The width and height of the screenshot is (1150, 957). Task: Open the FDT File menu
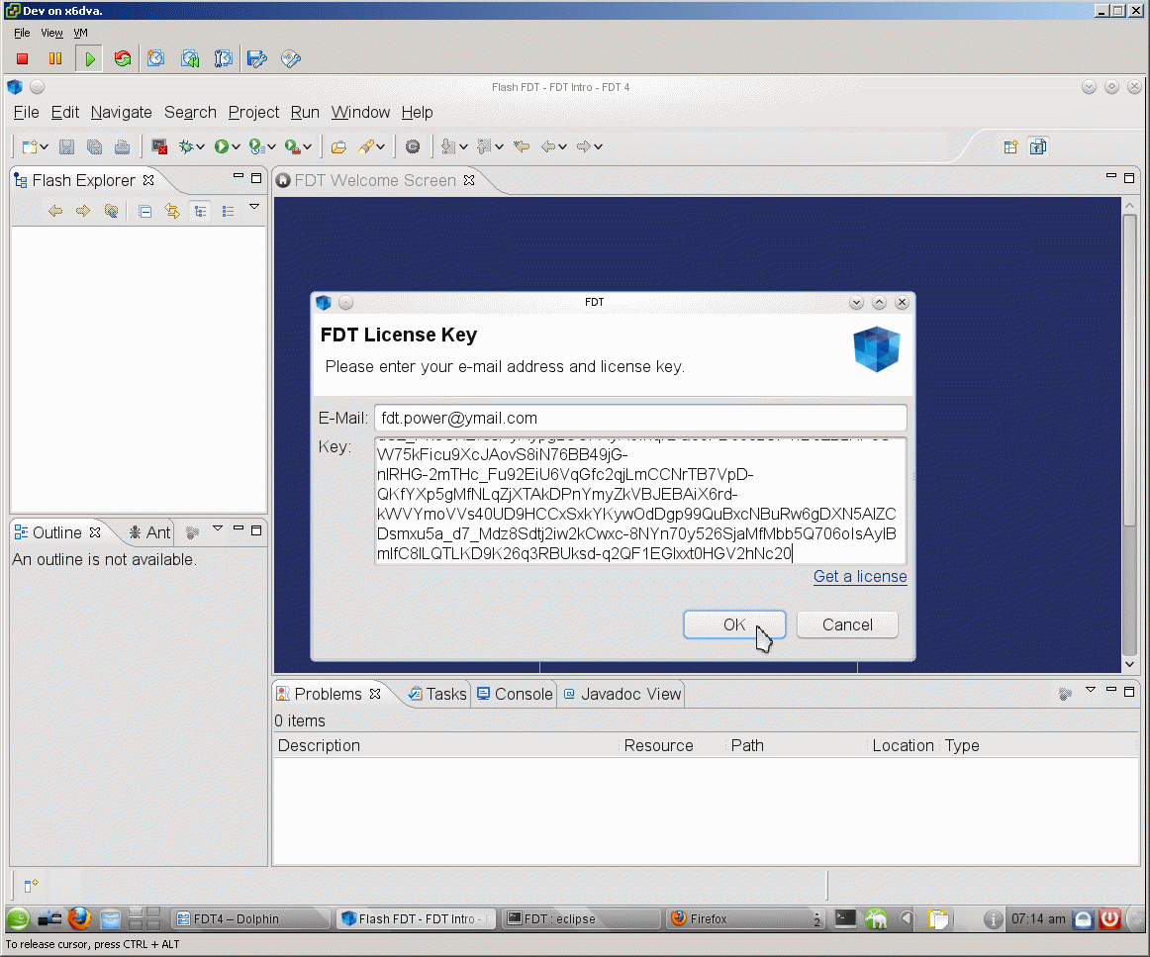(x=26, y=112)
